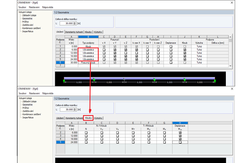252x163 pixels.
Task: Toggle Mz hinge checkbox for support 4
Action: click(164, 139)
